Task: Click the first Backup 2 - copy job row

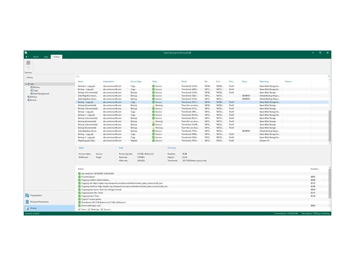Action: coord(202,86)
